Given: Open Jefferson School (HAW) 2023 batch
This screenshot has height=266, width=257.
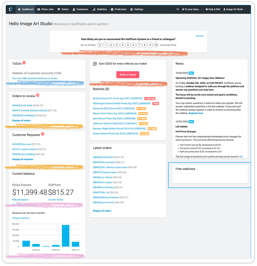Looking at the screenshot, I should tap(115, 123).
